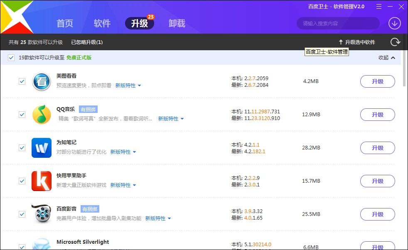The image size is (408, 250).
Task: Click the search box 请输入搜索内容
Action: click(x=338, y=23)
